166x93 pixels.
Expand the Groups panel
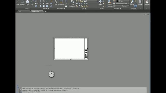[133, 9]
